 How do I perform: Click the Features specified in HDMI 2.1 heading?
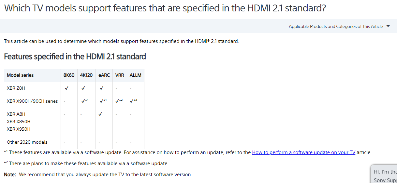(75, 57)
